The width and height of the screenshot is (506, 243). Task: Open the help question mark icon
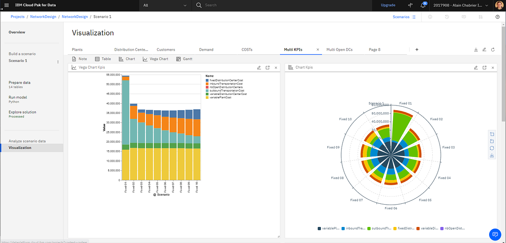click(498, 17)
